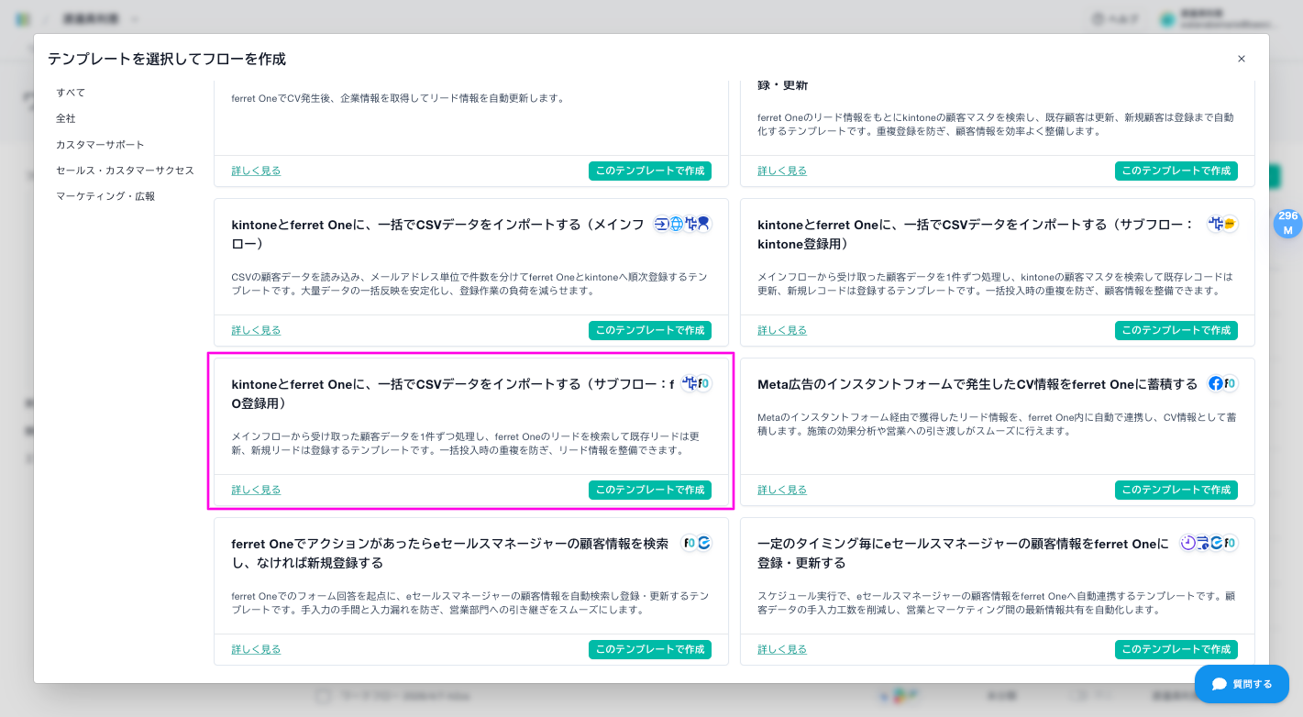Screen dimensions: 1303x717
Task: Click clock schedule icon on 一定のタイミング template
Action: click(1188, 544)
